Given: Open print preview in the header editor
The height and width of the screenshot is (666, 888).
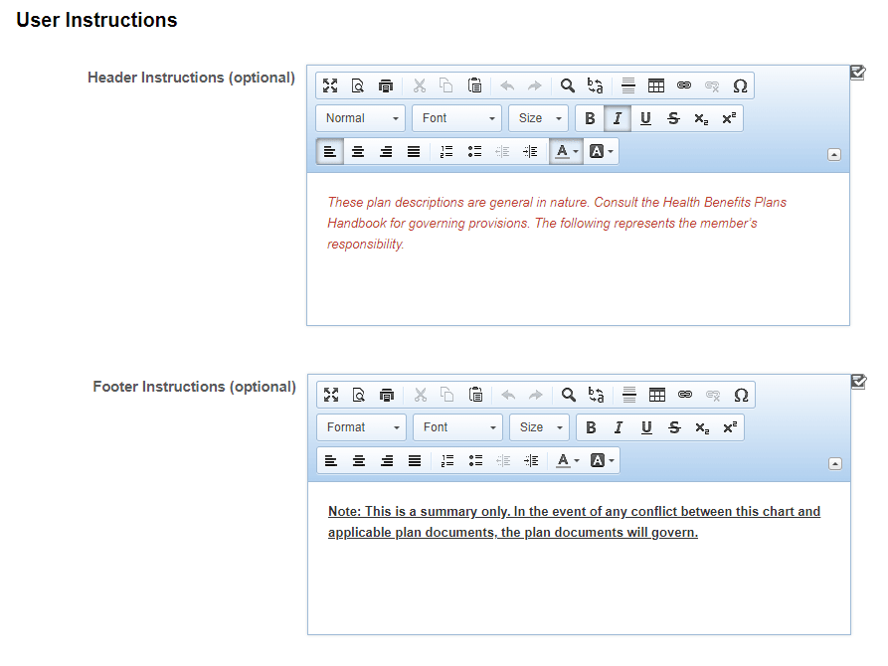Looking at the screenshot, I should click(x=358, y=85).
